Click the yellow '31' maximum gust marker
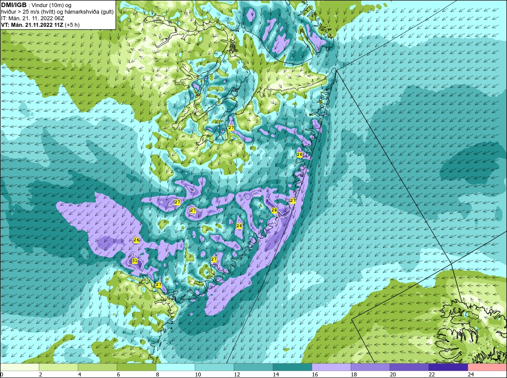507x378 pixels. pos(135,261)
